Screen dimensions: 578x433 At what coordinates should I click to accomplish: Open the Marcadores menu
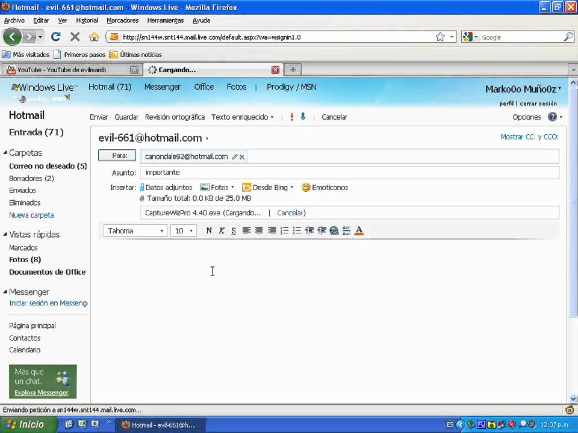click(122, 20)
